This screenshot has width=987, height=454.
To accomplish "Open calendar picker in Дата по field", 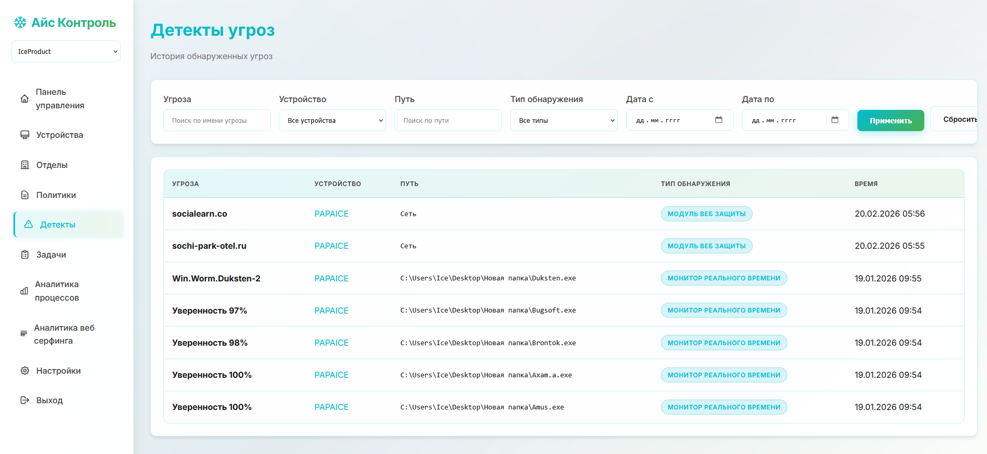I will tap(835, 120).
